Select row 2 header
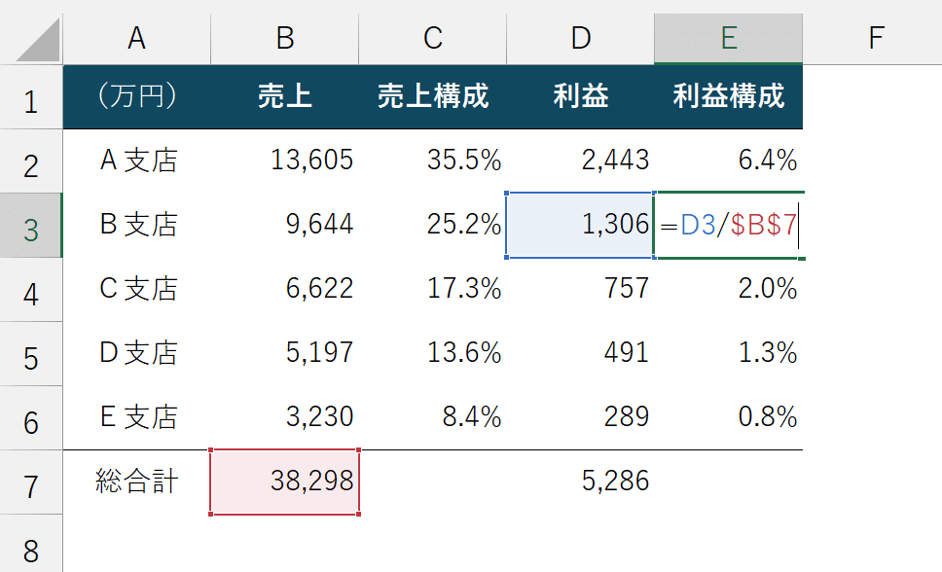This screenshot has height=572, width=942. (31, 161)
